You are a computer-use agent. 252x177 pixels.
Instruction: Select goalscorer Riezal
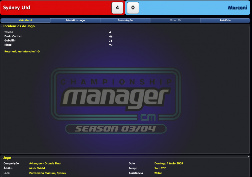[x=8, y=45]
